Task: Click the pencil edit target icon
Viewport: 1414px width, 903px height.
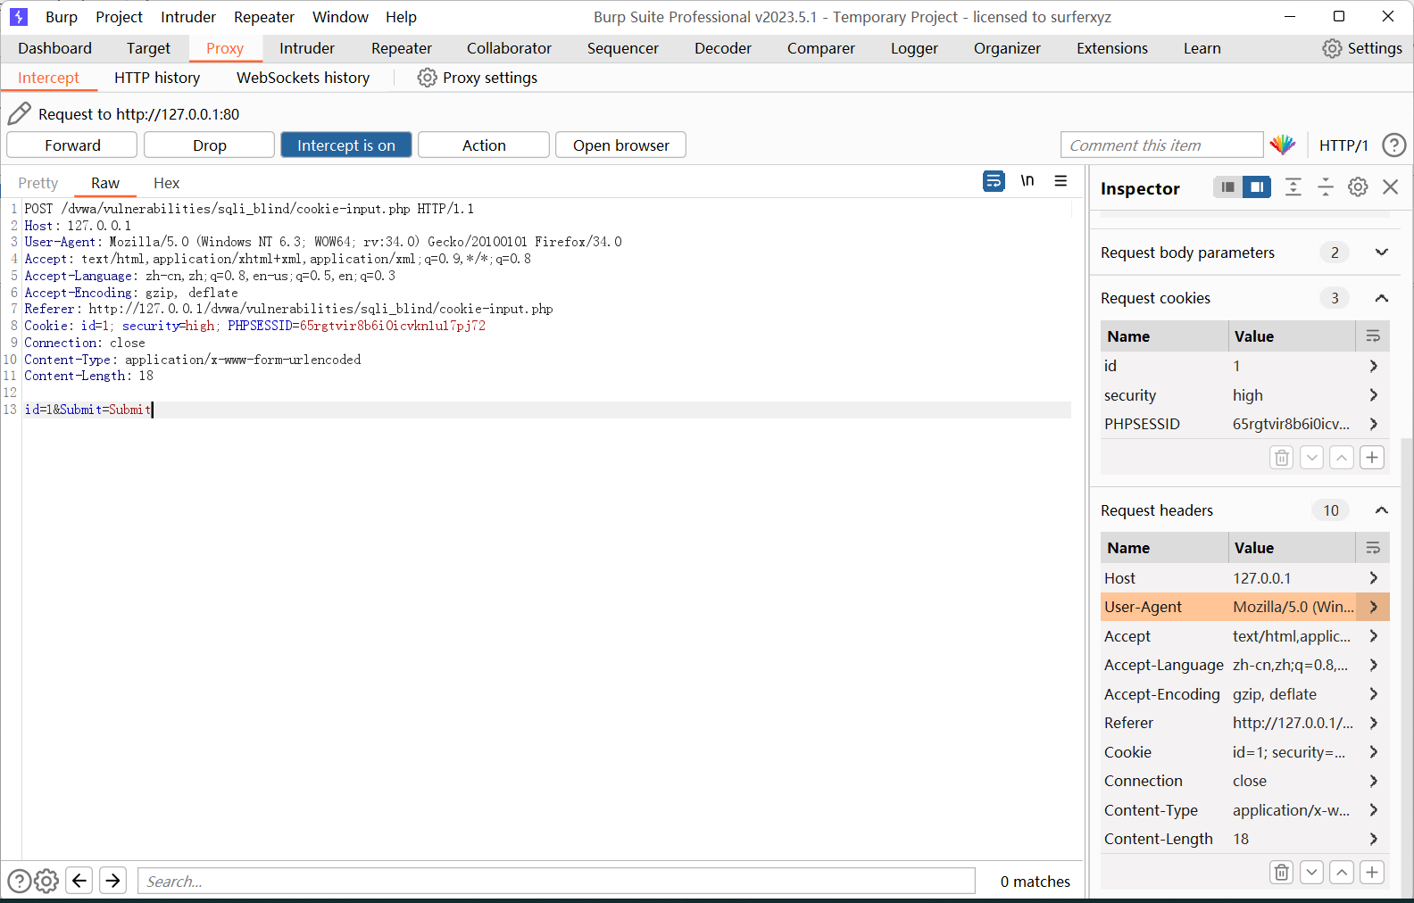Action: click(x=19, y=113)
